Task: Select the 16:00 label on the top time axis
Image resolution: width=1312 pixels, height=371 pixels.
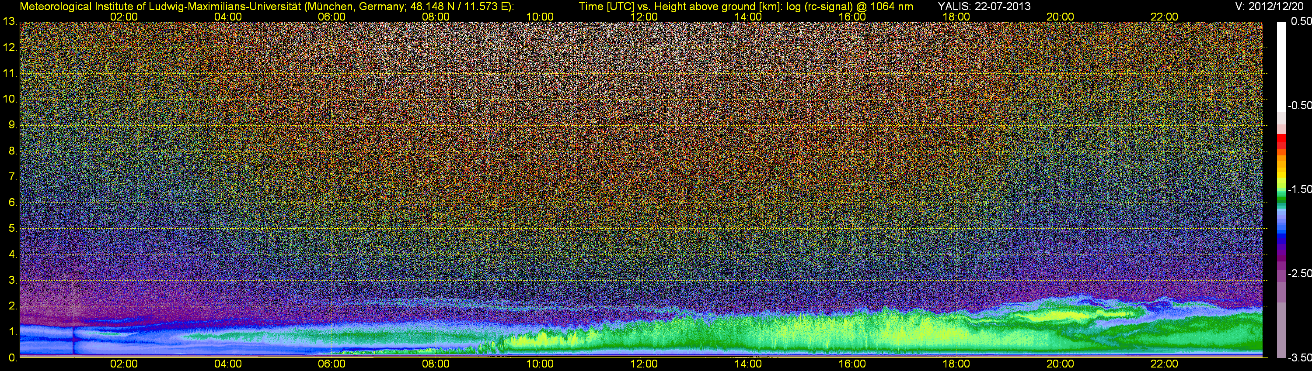Action: click(852, 17)
